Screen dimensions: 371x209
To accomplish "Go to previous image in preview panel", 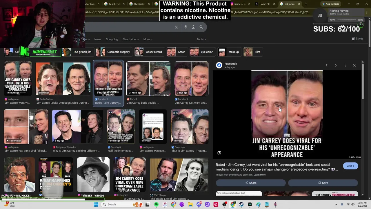I will 326,65.
